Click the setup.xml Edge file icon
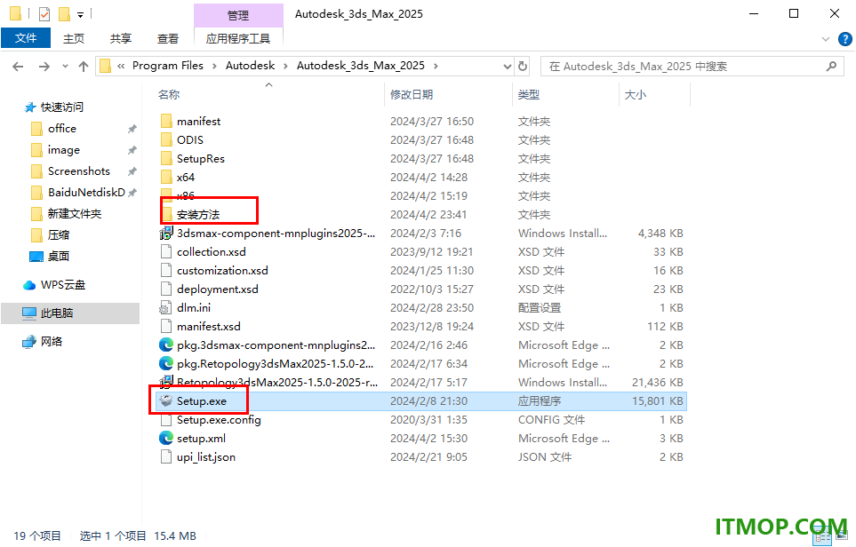This screenshot has height=547, width=856. click(166, 438)
